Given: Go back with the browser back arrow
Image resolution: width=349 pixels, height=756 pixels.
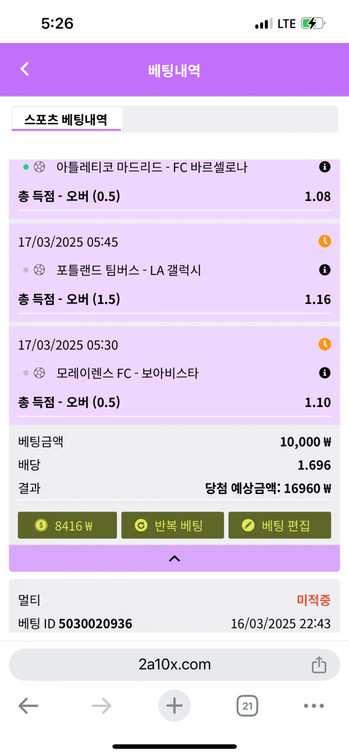Looking at the screenshot, I should coord(28,706).
